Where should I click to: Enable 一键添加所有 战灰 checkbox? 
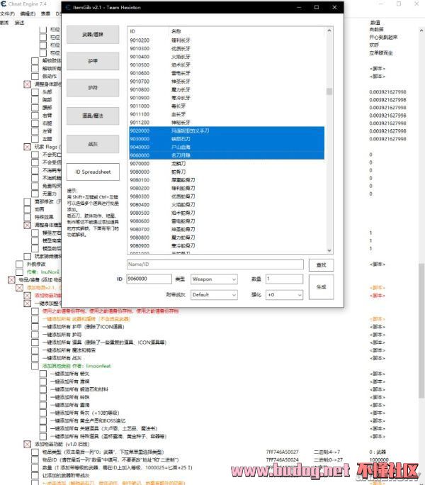[35, 358]
